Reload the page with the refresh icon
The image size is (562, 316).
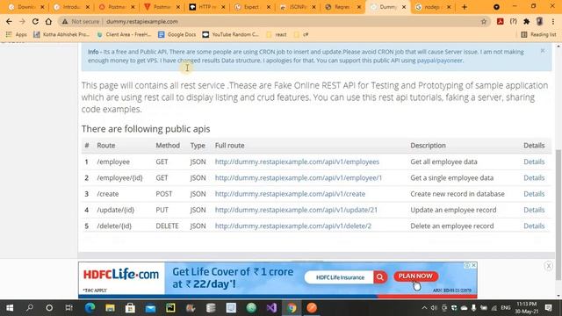point(35,21)
